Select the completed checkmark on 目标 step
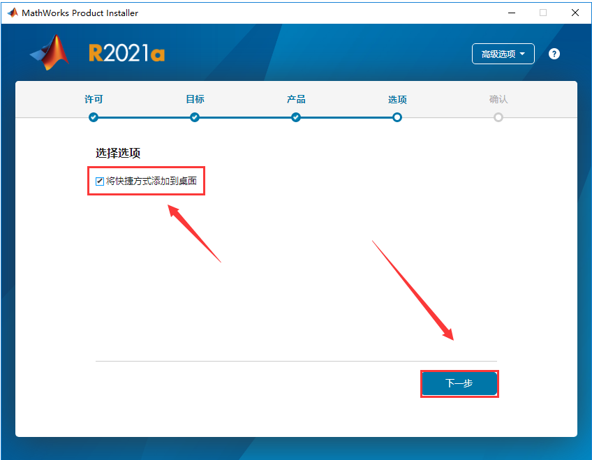The image size is (592, 460). pos(195,117)
